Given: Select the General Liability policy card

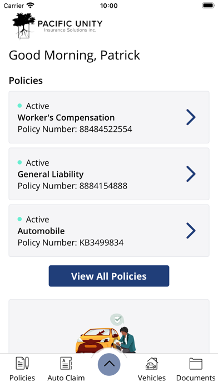Looking at the screenshot, I should pyautogui.click(x=109, y=174).
